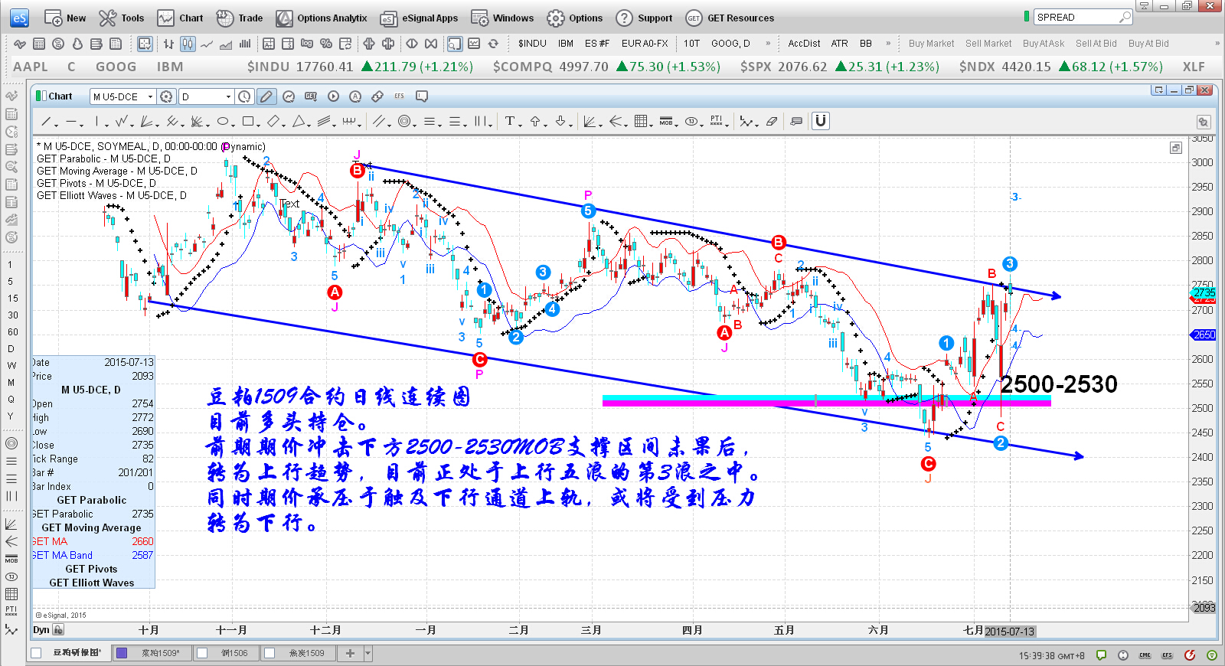1225x666 pixels.
Task: Switch to area chart type
Action: (x=226, y=44)
